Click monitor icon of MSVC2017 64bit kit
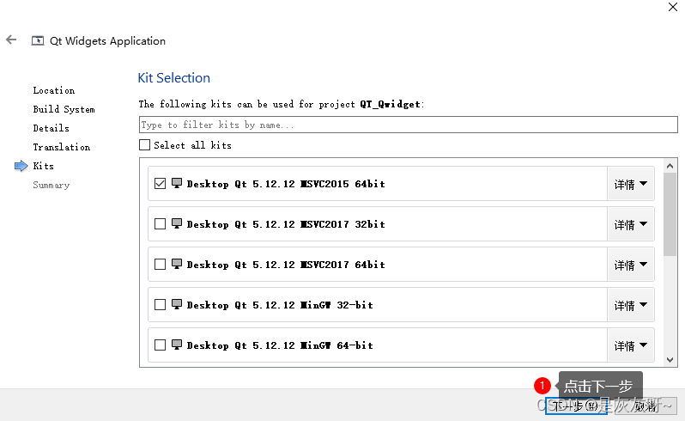The height and width of the screenshot is (421, 685). click(177, 264)
